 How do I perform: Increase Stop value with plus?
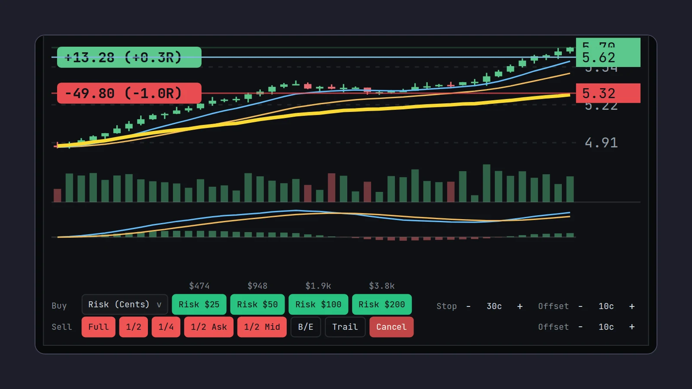tap(520, 306)
